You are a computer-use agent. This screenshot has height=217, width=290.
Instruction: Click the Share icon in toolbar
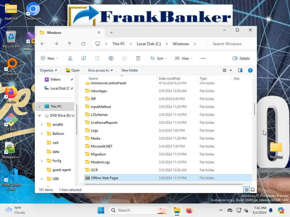[x=125, y=58]
